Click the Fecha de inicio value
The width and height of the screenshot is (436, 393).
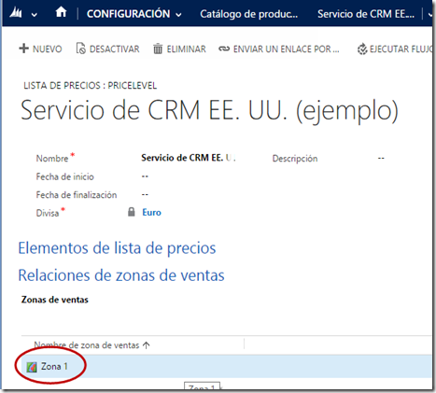pyautogui.click(x=145, y=176)
